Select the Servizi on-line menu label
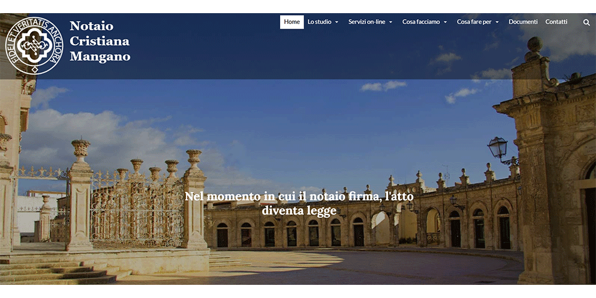Image resolution: width=596 pixels, height=298 pixels. [367, 22]
